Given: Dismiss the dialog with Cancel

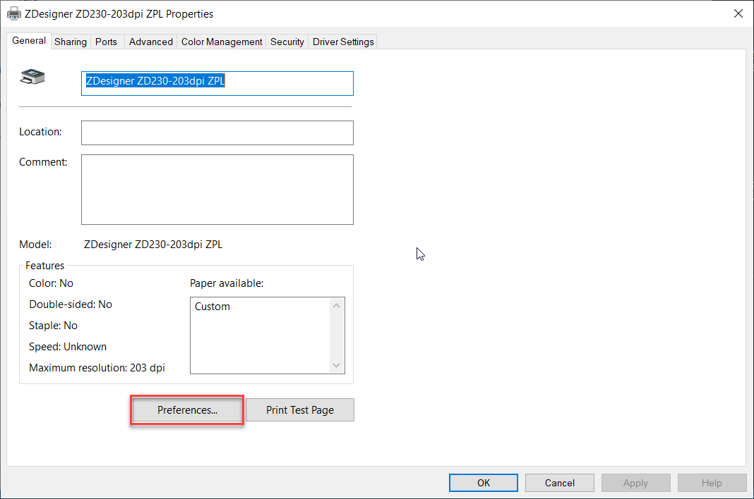Looking at the screenshot, I should [559, 483].
